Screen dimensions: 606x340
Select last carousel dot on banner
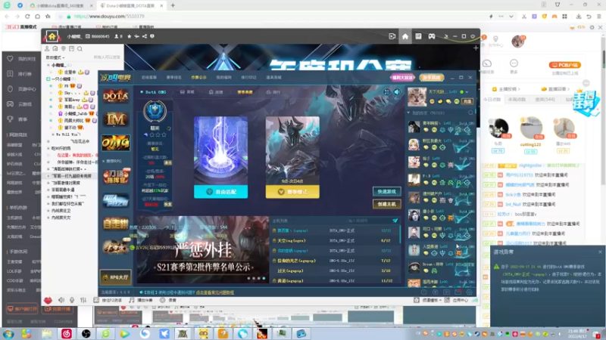tap(264, 278)
